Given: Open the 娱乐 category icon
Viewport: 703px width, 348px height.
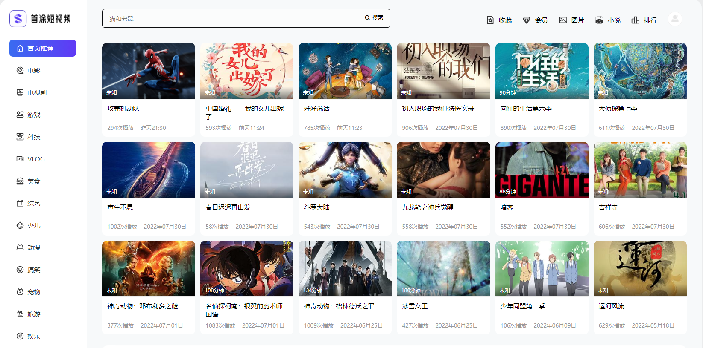Looking at the screenshot, I should (x=20, y=336).
